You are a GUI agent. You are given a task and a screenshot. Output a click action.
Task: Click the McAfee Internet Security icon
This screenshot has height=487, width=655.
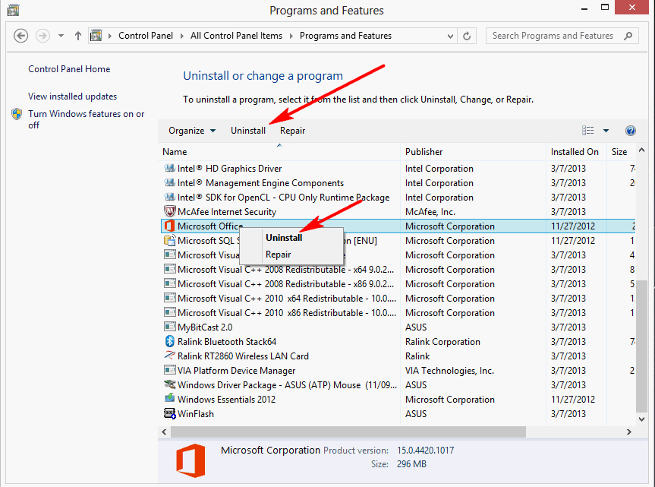click(x=169, y=211)
